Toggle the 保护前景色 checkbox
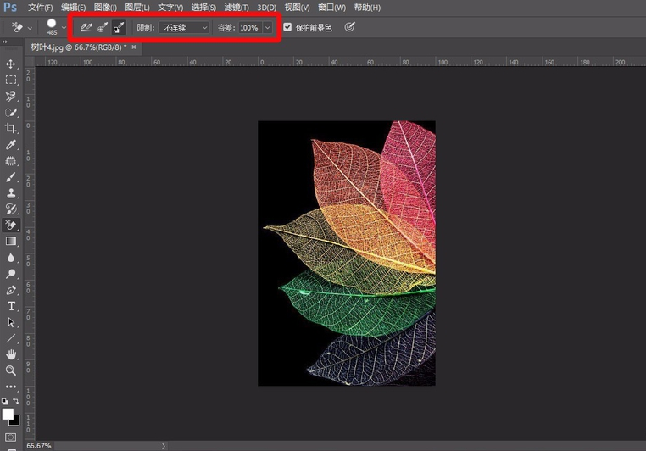 click(287, 27)
